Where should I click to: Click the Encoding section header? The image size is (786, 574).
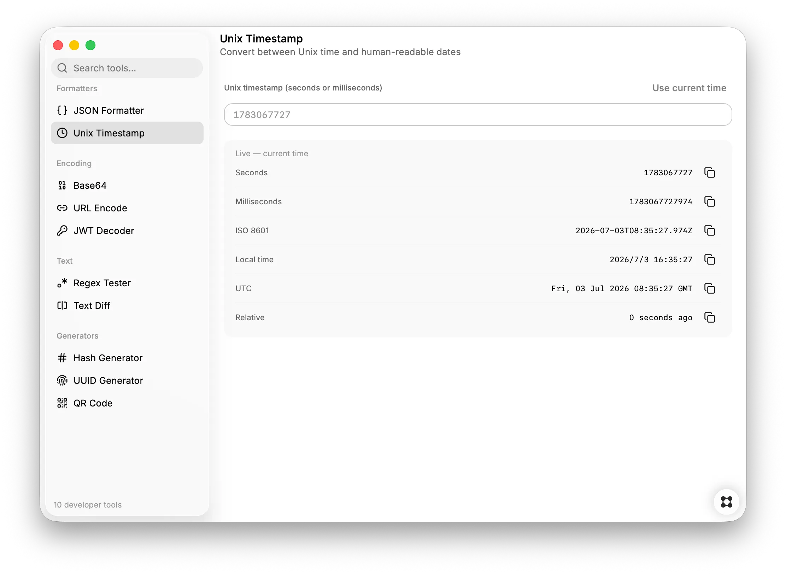[74, 163]
